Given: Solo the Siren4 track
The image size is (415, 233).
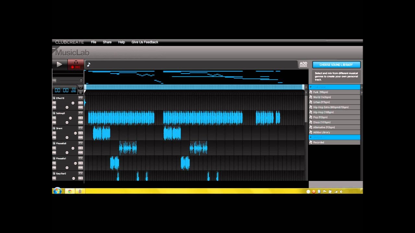Looking at the screenshot, I should tap(81, 133).
